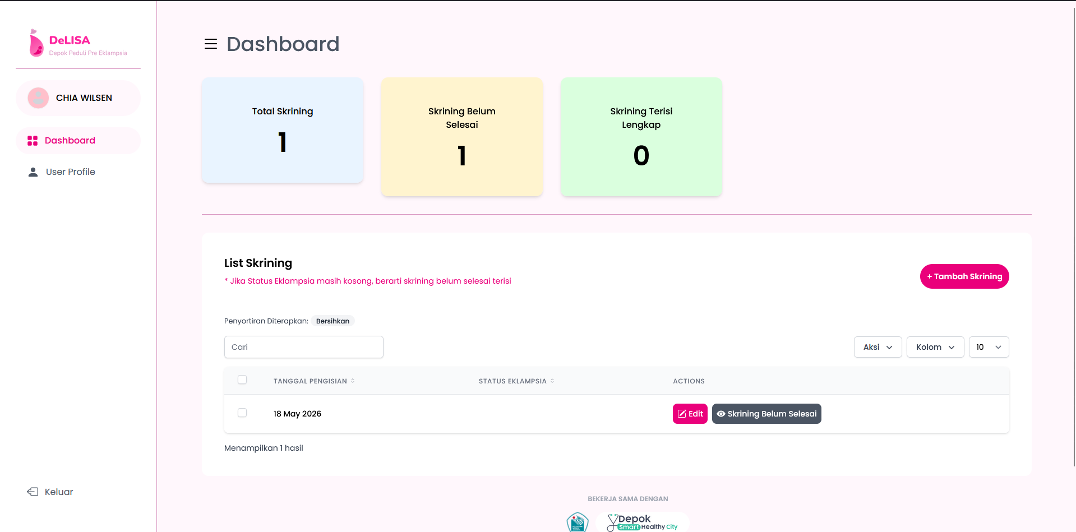Open the Kolom dropdown
The height and width of the screenshot is (532, 1076).
[x=935, y=347]
